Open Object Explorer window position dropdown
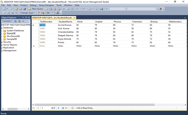This screenshot has width=188, height=115. (23, 18)
